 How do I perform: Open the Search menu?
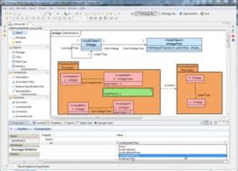(x=32, y=8)
